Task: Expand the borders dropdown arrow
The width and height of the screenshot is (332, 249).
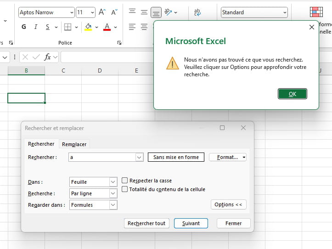Action: (x=76, y=27)
